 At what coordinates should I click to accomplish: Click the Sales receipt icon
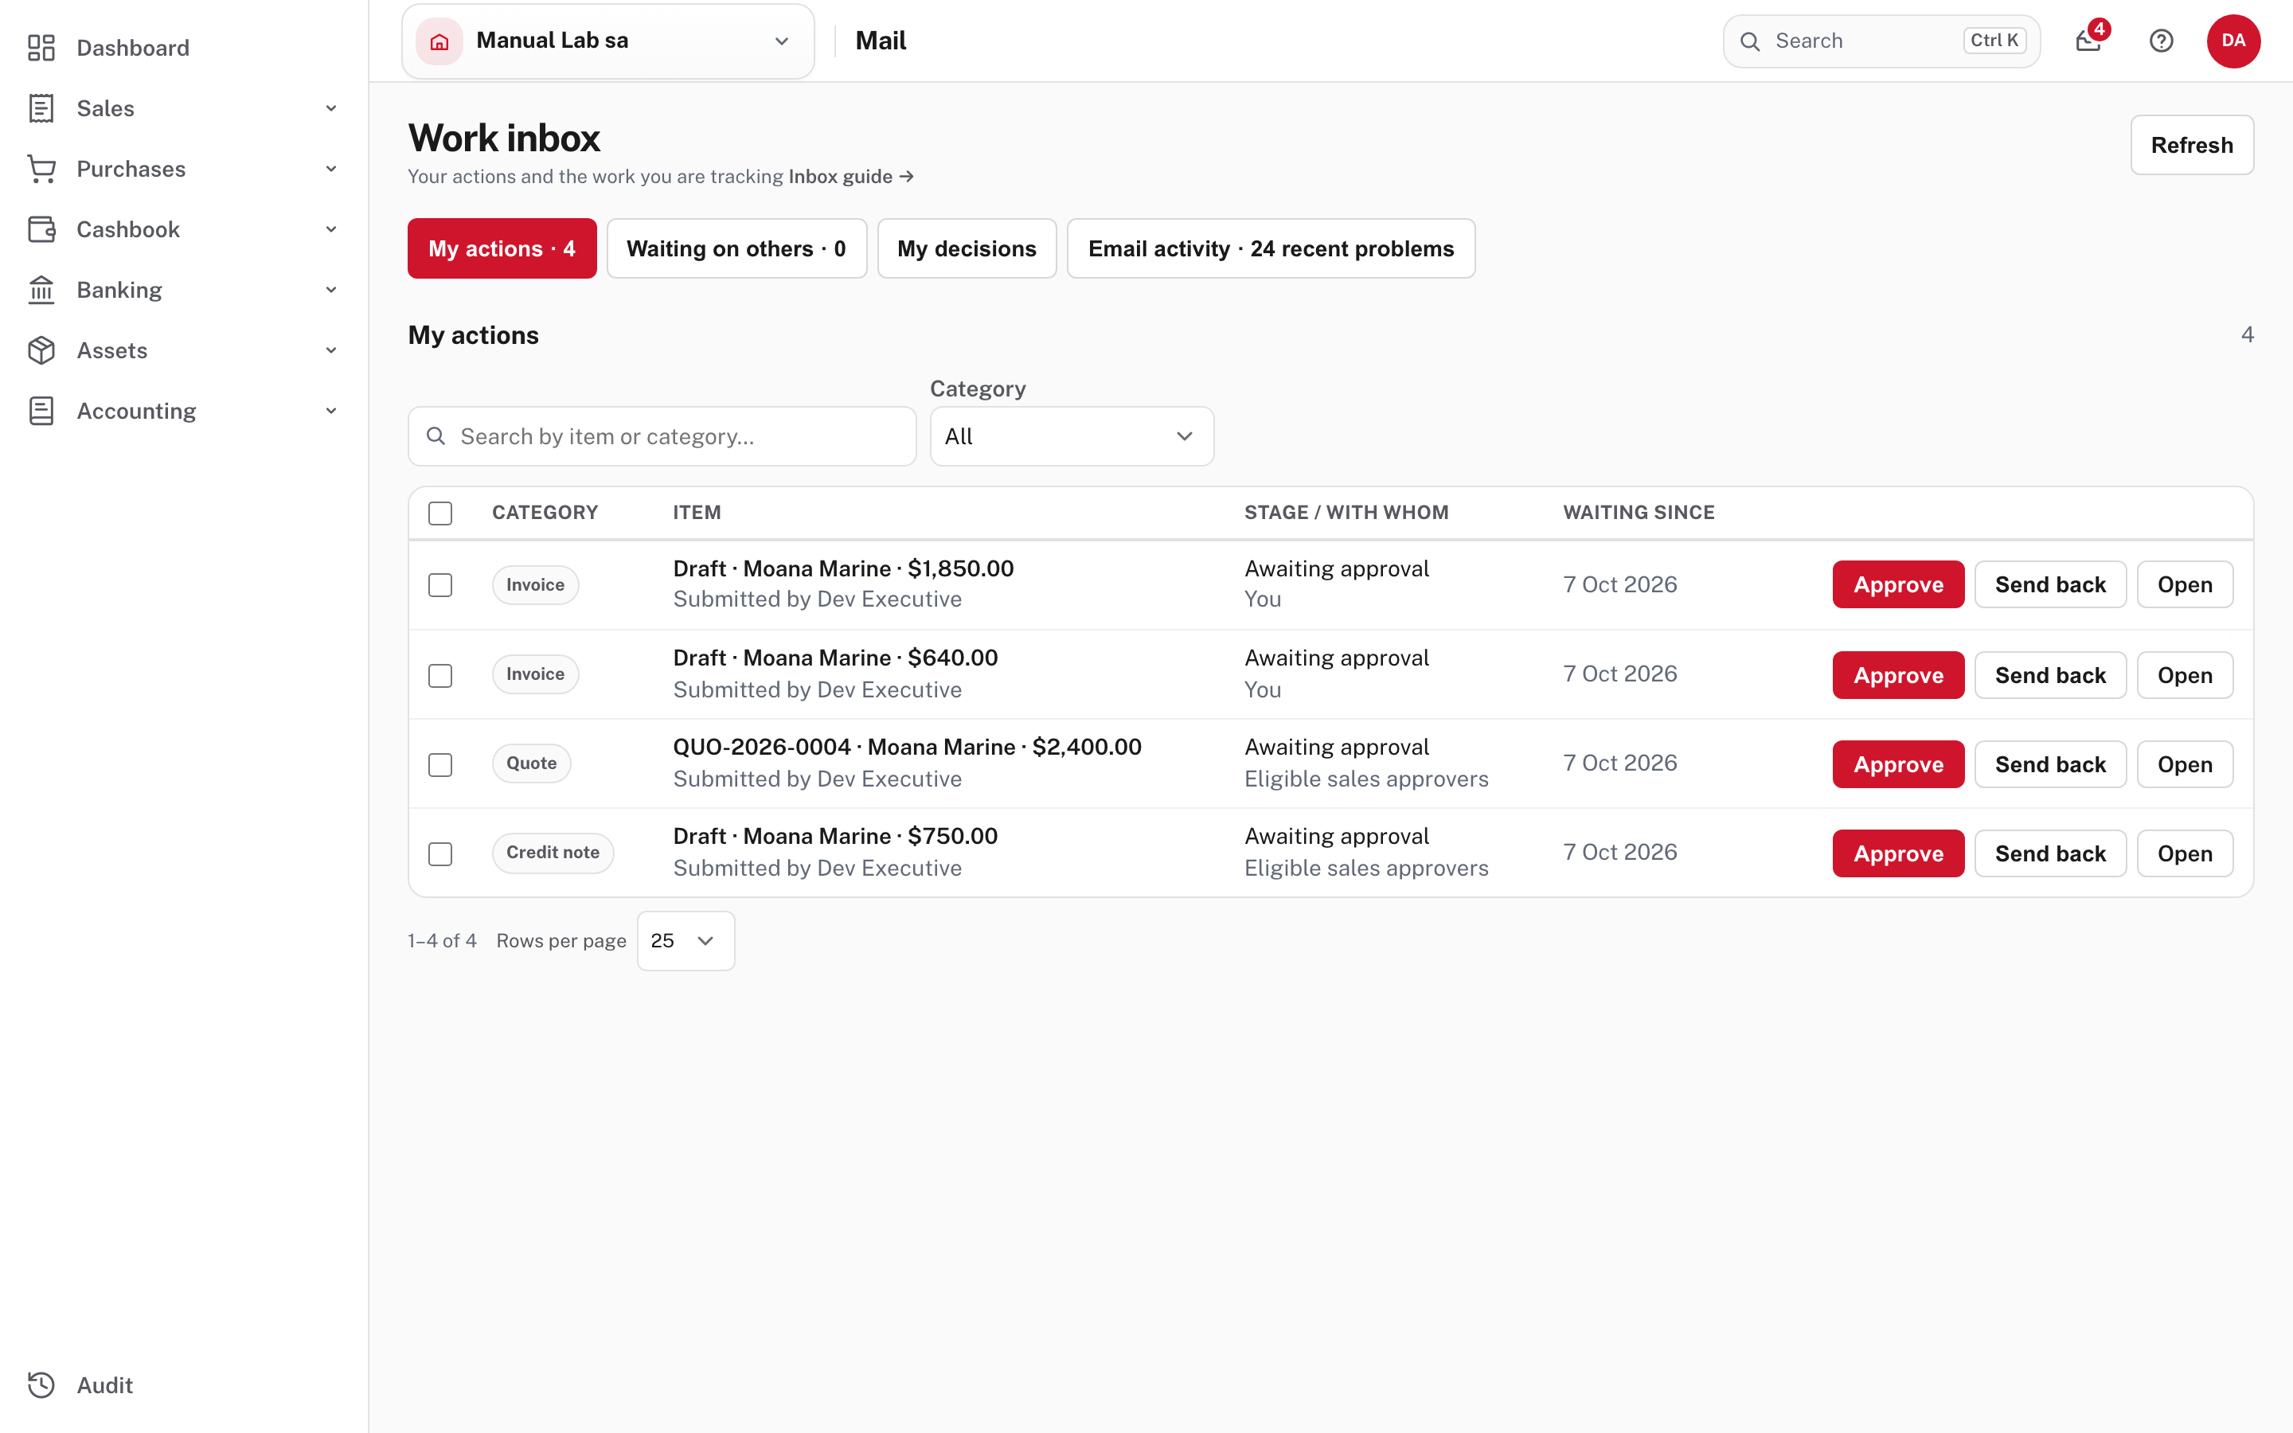pos(41,108)
